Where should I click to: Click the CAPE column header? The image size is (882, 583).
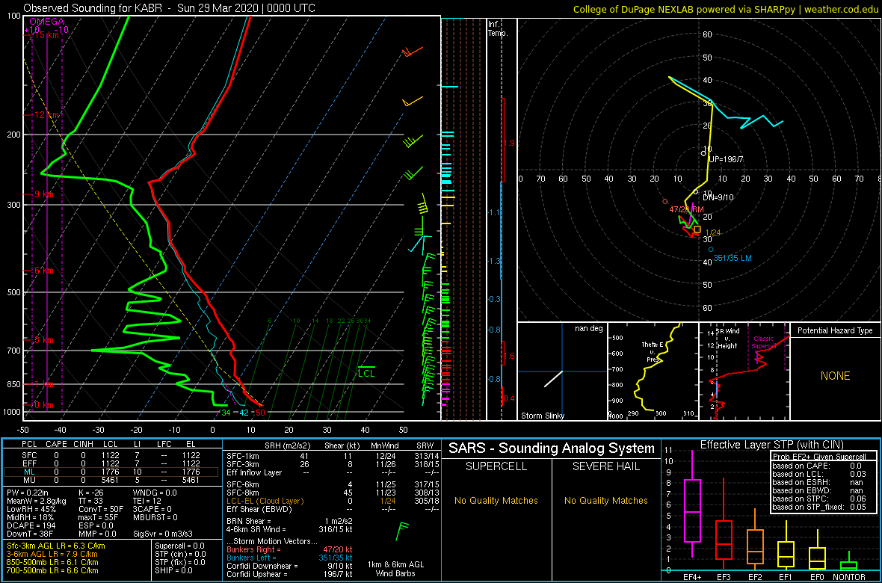pos(56,445)
